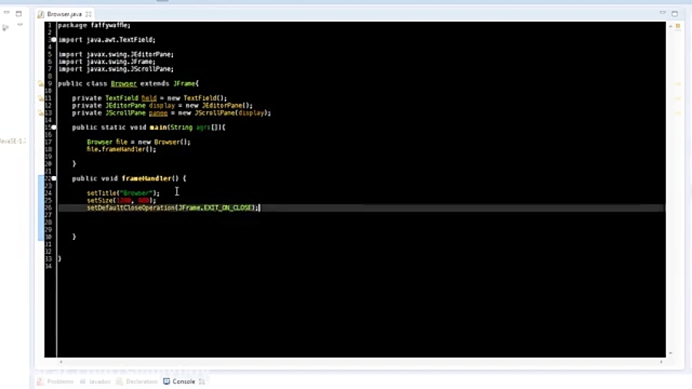
Task: Click the Browser.java file icon in tab
Action: pos(41,14)
